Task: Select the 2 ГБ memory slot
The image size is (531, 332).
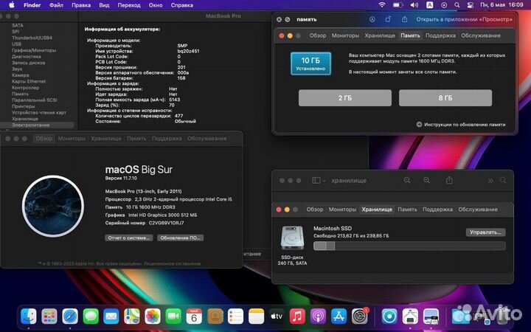Action: click(345, 98)
